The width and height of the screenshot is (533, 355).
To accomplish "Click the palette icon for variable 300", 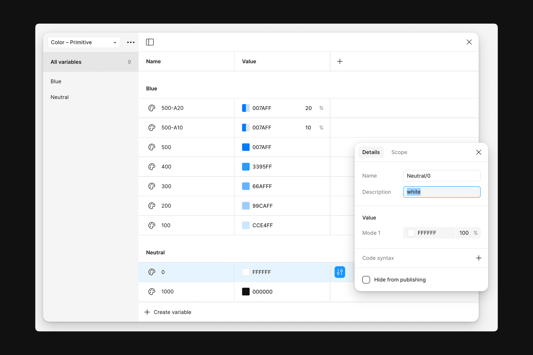I will [x=152, y=186].
